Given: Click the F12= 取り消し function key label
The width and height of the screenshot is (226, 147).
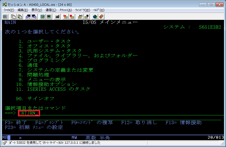Looking at the screenshot, I should (139, 123).
